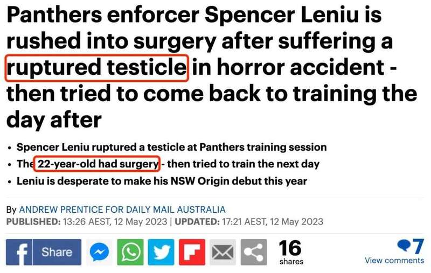
Task: Click first bullet about Panthers training session
Action: tap(171, 147)
